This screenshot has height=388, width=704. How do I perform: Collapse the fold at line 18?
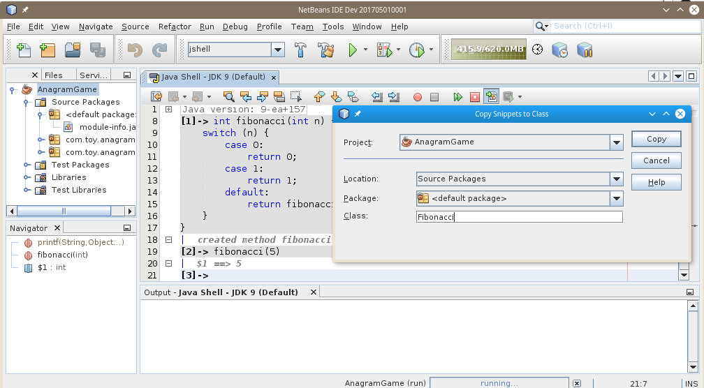click(168, 239)
